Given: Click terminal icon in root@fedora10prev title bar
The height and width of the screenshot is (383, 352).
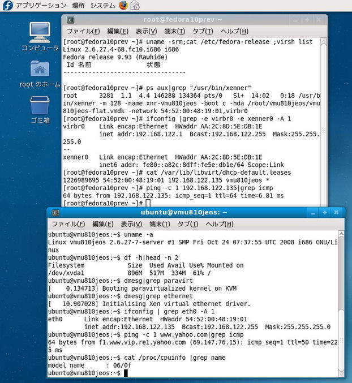Looking at the screenshot, I should coord(71,20).
